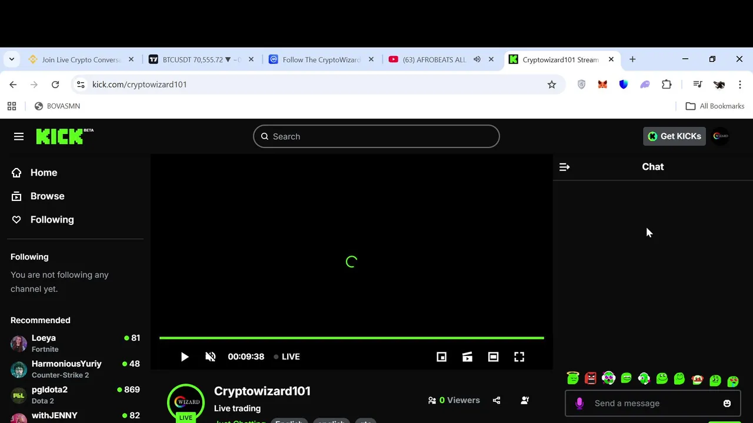Switch to Follow The CryptoWizard tab
753x423 pixels.
pos(322,59)
